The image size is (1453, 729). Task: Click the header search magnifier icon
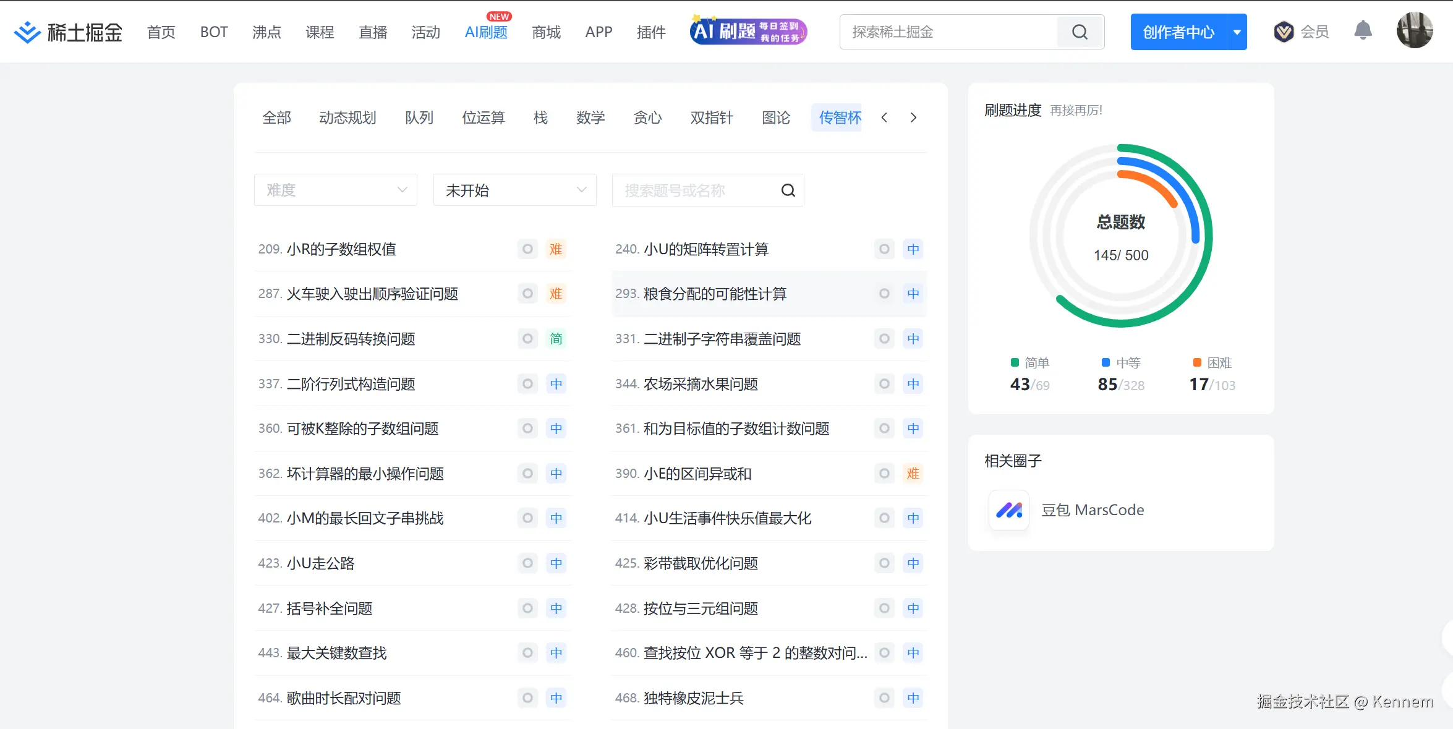(x=1080, y=32)
